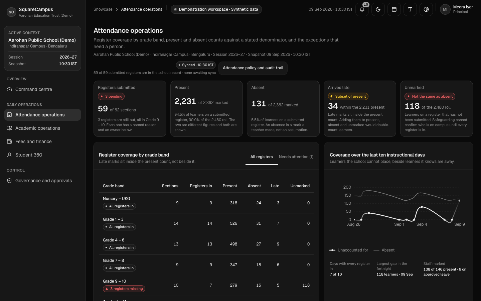Toggle the contrast icon
Viewport: 481px width, 301px height.
pos(426,9)
